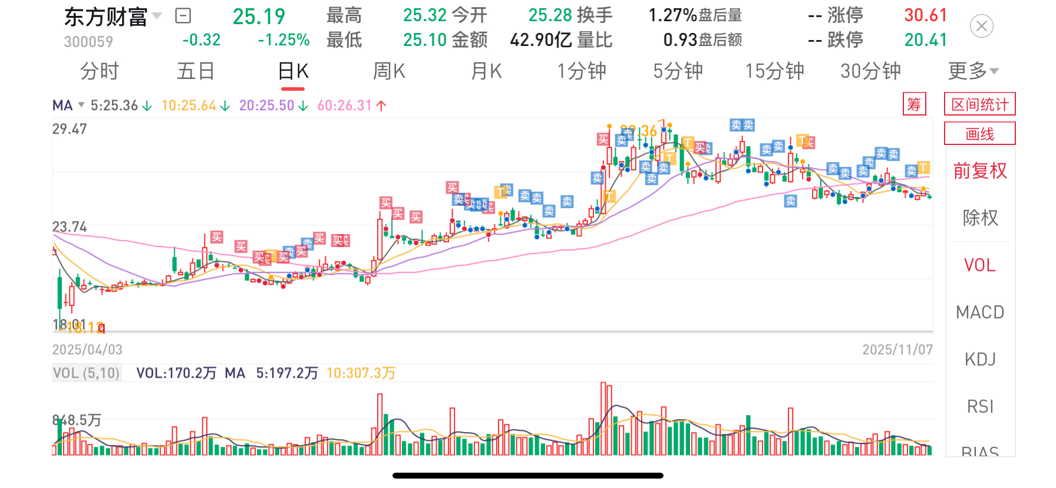
Task: Tap the VOL:170.2万 readout
Action: coord(176,373)
